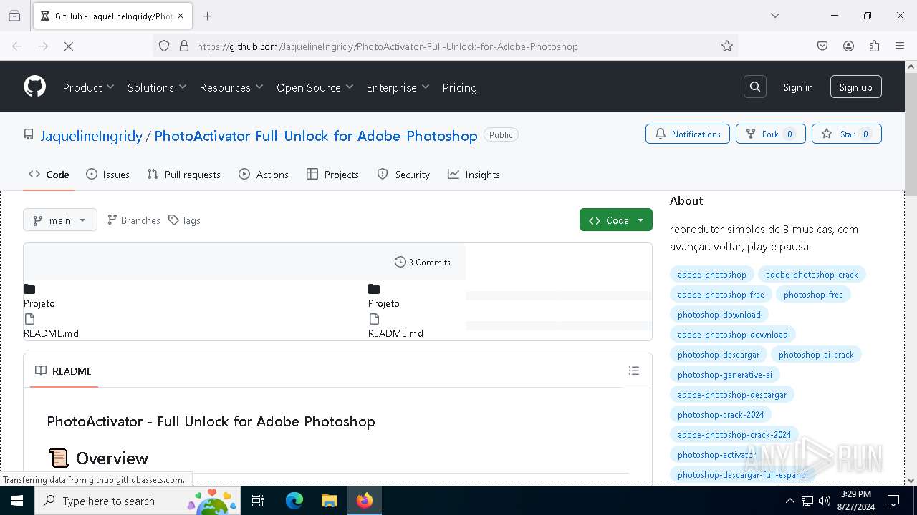Open the notification center icon
This screenshot has width=917, height=515.
tap(893, 501)
